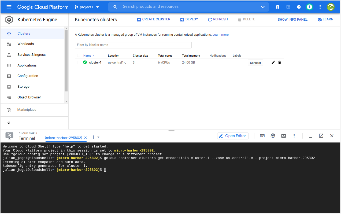The image size is (341, 214).
Task: Open the Cloud Shell web preview icon
Action: pos(283,136)
